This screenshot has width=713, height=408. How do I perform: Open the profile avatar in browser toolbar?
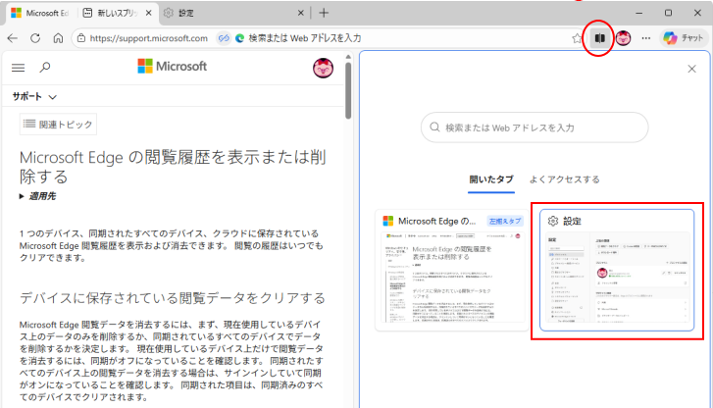coord(623,38)
